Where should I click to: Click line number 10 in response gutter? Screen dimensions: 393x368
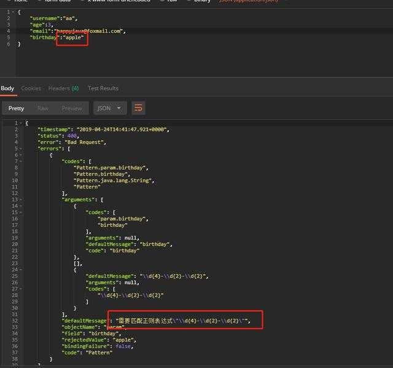[15, 181]
